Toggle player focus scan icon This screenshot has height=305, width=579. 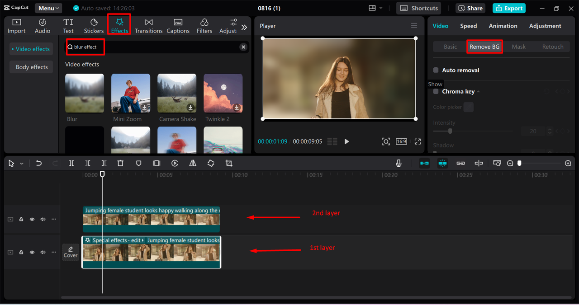tap(386, 141)
